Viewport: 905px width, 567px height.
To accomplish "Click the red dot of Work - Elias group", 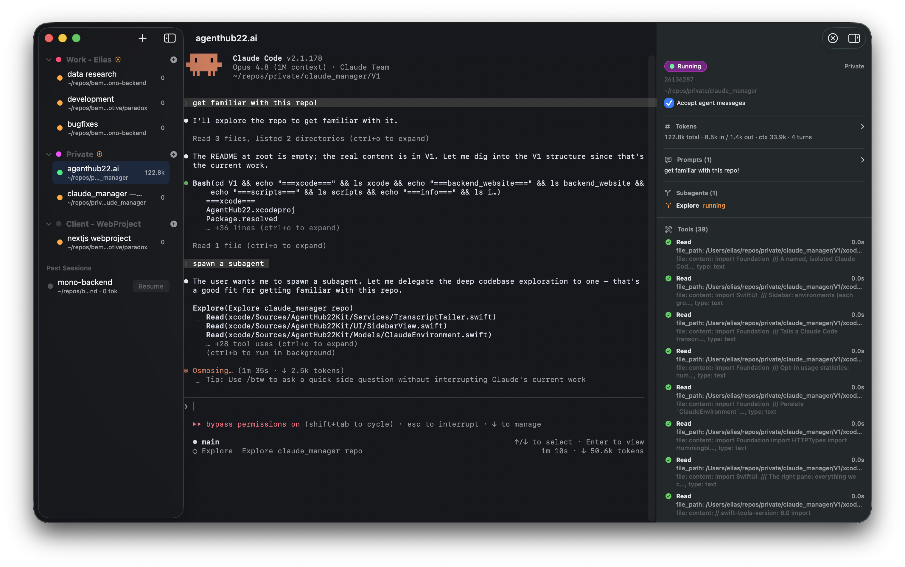I will point(59,59).
